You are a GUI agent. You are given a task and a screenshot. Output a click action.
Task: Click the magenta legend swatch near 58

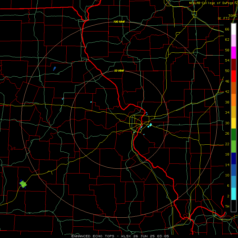[234, 53]
